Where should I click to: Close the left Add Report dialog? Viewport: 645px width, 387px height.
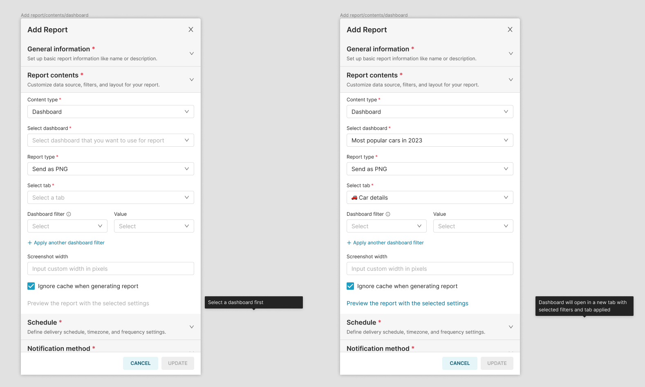[191, 29]
